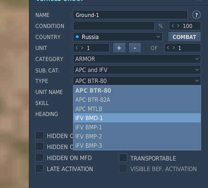
Task: Enable the LATE ACTIVATION checkbox
Action: (39, 168)
